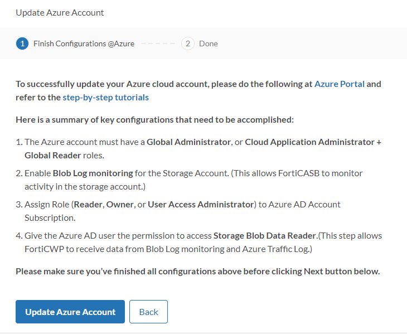Click the dashed connector between steps
The image size is (407, 334).
pyautogui.click(x=158, y=43)
